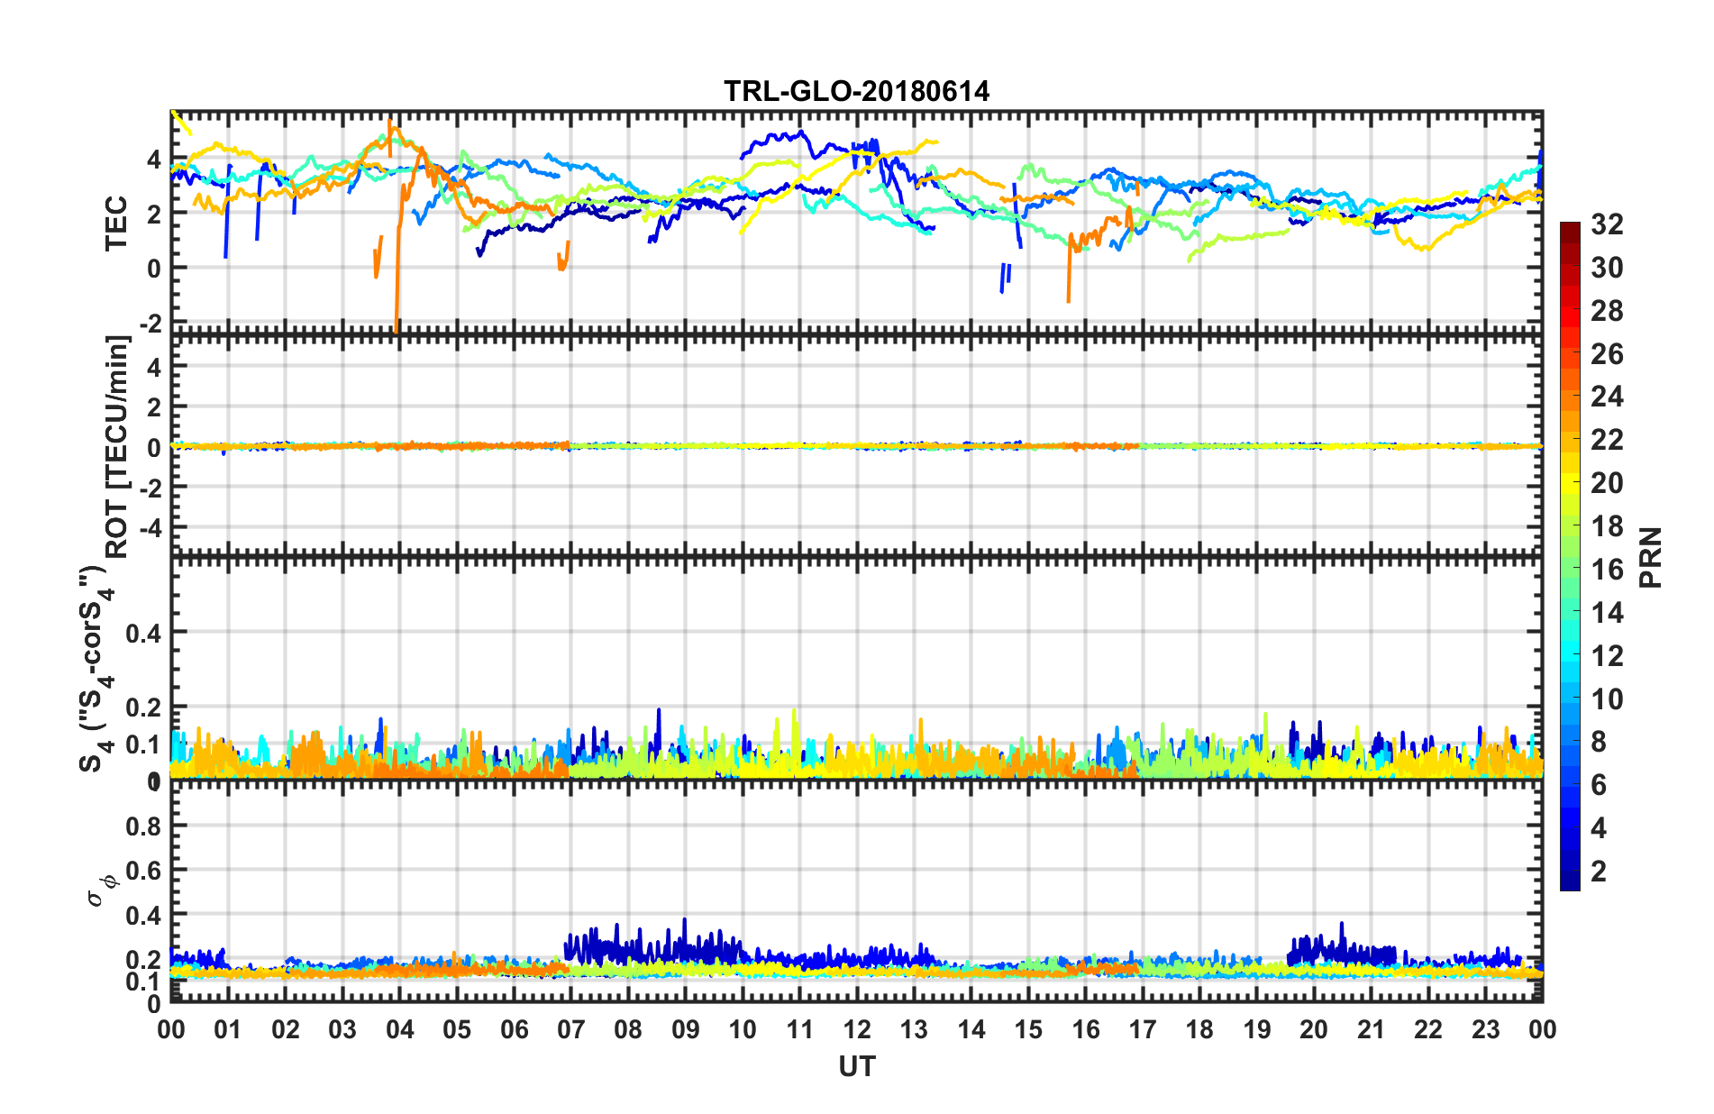The height and width of the screenshot is (1114, 1714).
Task: Click the blue TEC peak near 11 UT
Action: [798, 134]
